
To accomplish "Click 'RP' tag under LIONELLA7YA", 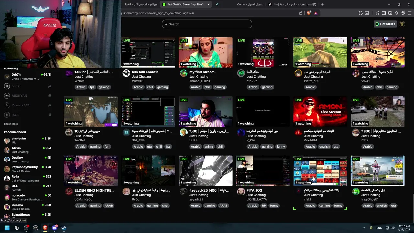I will [x=264, y=205].
